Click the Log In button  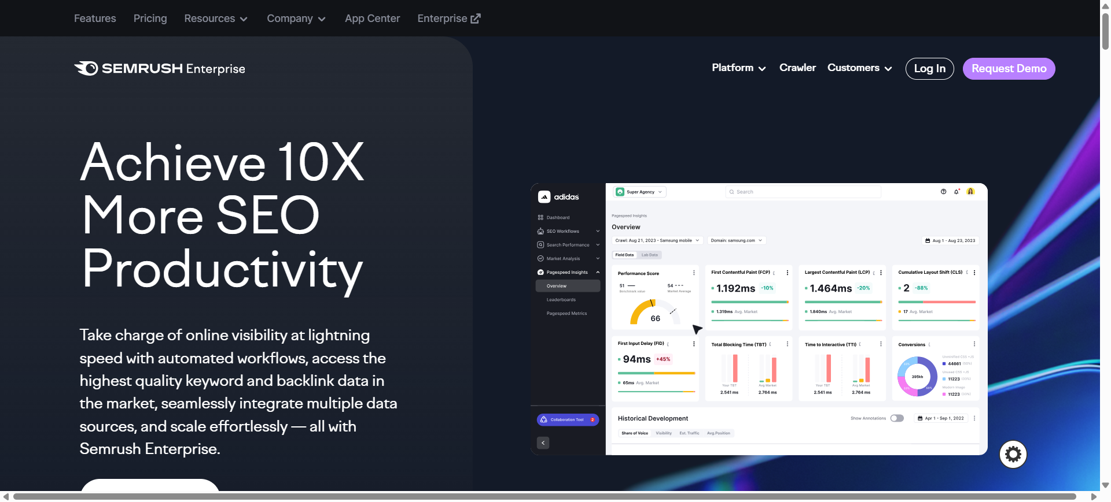[x=929, y=69]
